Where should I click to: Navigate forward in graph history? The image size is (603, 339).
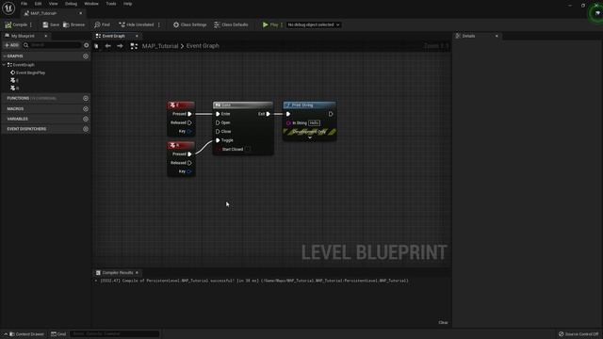click(x=120, y=46)
